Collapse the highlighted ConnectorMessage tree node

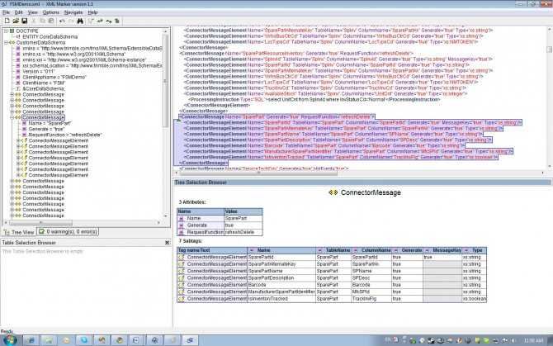coord(12,117)
